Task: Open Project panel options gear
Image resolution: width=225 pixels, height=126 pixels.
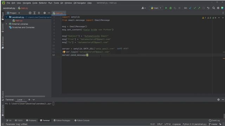Action: click(x=45, y=13)
